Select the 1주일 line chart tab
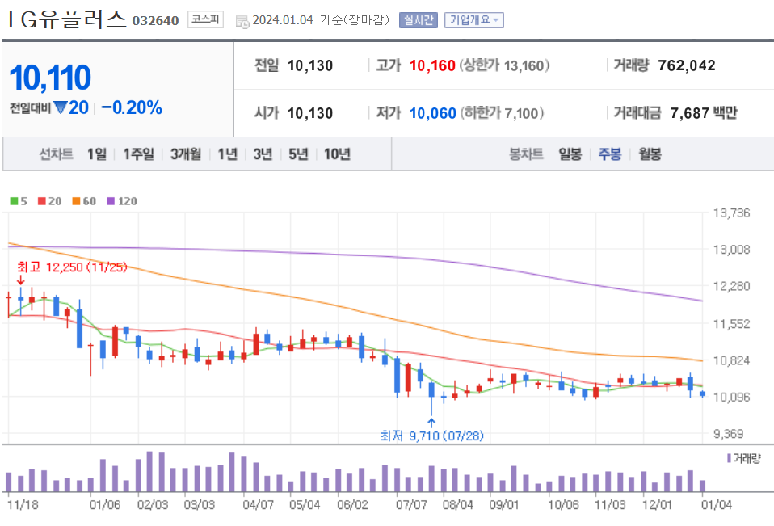The width and height of the screenshot is (774, 526). point(139,154)
